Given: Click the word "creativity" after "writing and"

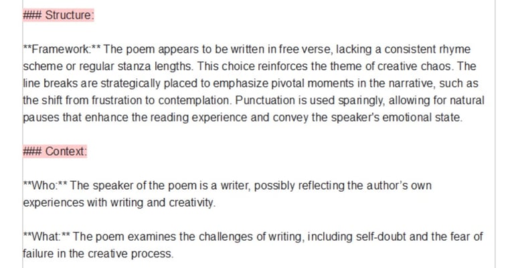Looking at the screenshot, I should pyautogui.click(x=191, y=203).
